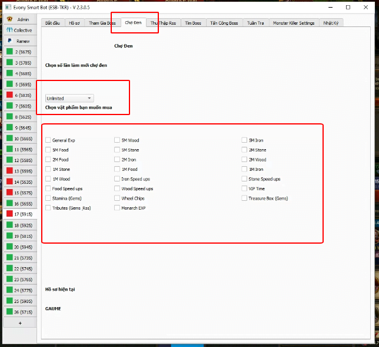Click the Collective people icon button

coord(19,30)
